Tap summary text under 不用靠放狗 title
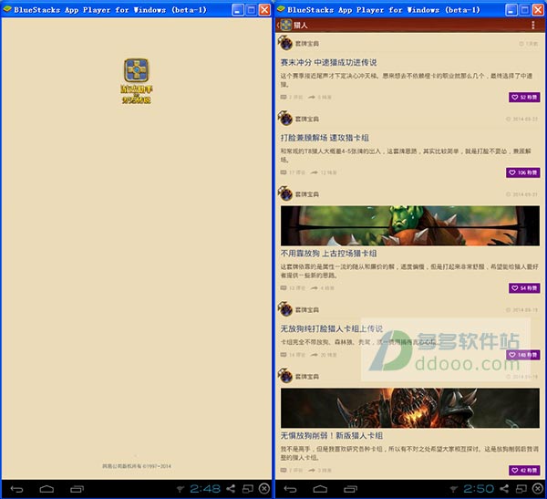The image size is (547, 499). [410, 271]
